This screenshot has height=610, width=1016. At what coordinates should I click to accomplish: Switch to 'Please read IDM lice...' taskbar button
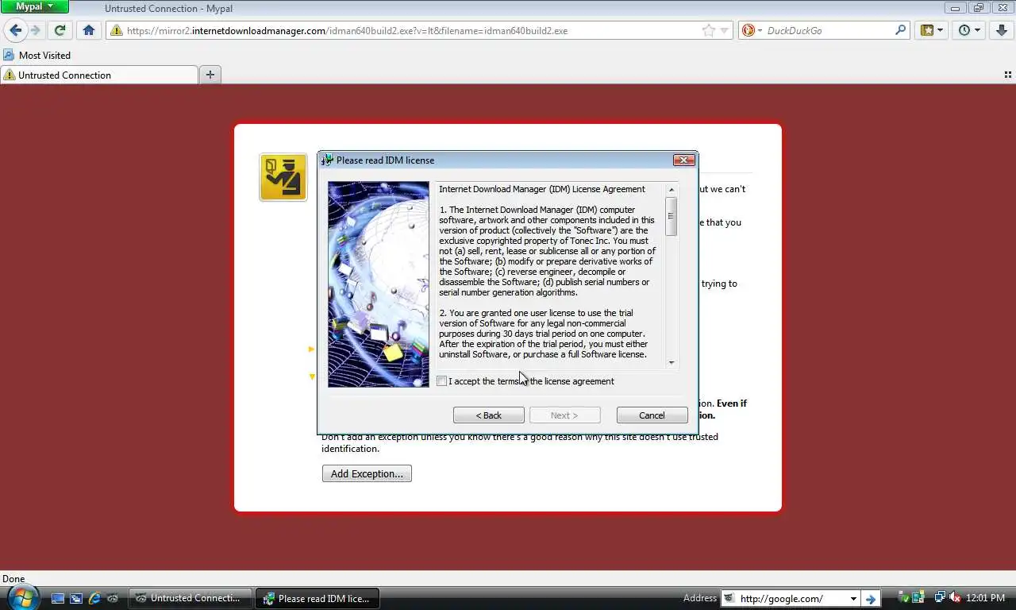317,598
